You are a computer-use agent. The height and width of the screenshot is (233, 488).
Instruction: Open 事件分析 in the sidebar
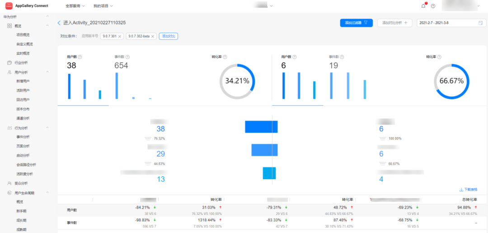pos(23,137)
